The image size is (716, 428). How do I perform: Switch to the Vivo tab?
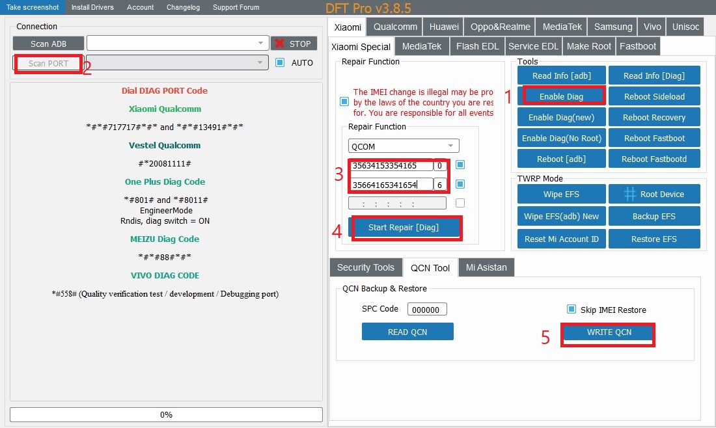(x=652, y=27)
